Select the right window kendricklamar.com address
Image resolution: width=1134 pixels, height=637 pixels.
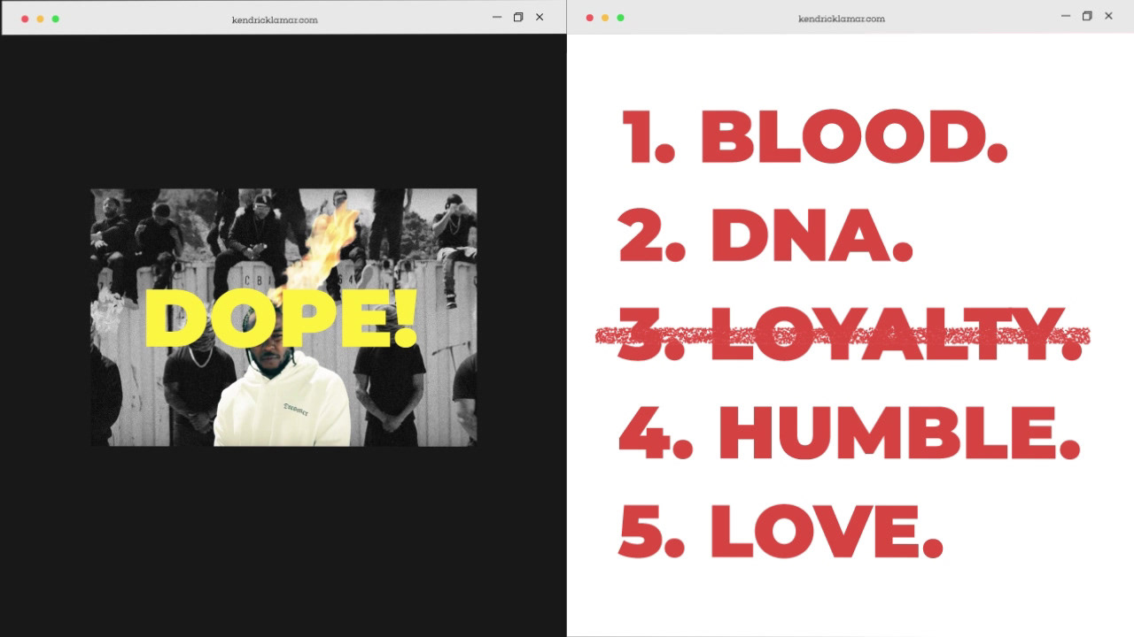tap(842, 19)
